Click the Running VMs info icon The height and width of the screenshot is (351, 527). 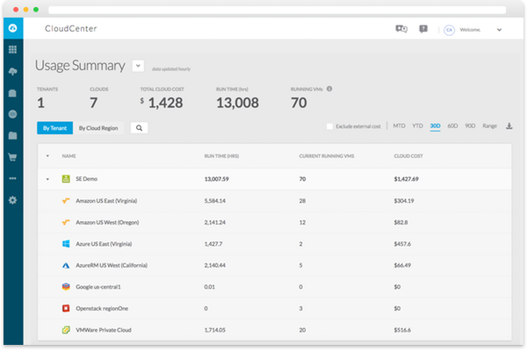(329, 89)
